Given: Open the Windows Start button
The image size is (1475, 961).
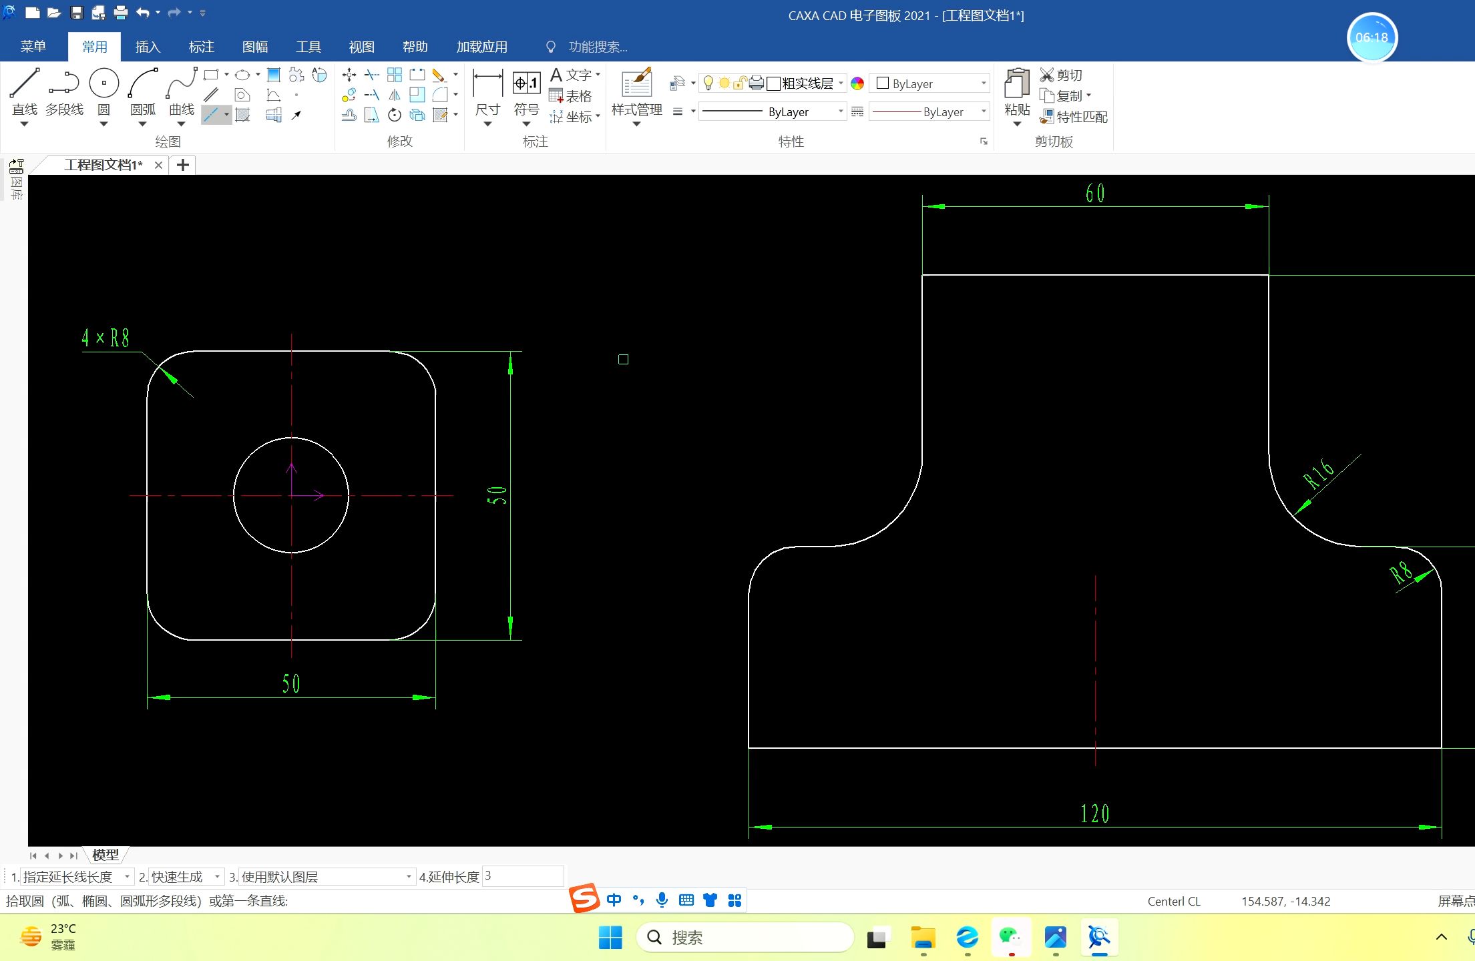Looking at the screenshot, I should coord(610,938).
